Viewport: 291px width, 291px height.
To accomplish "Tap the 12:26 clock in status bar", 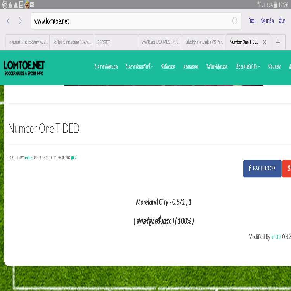I will pos(283,5).
